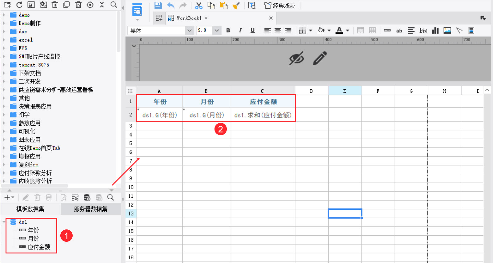Image resolution: width=493 pixels, height=263 pixels.
Task: Paste clipboard contents
Action: click(224, 5)
